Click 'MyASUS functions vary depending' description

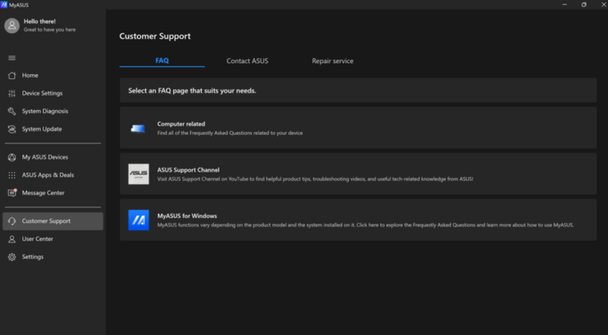coord(365,225)
